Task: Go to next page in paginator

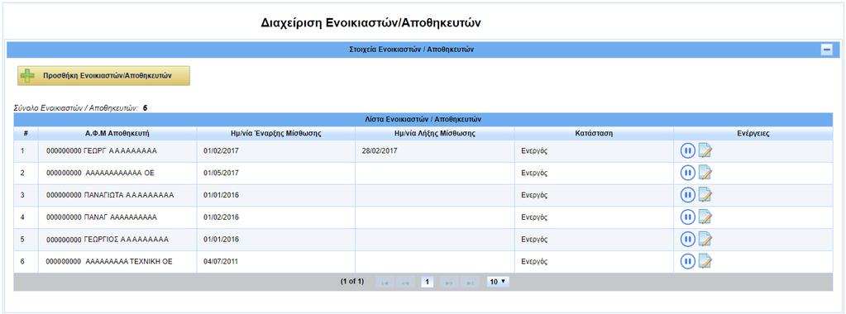Action: click(x=449, y=282)
